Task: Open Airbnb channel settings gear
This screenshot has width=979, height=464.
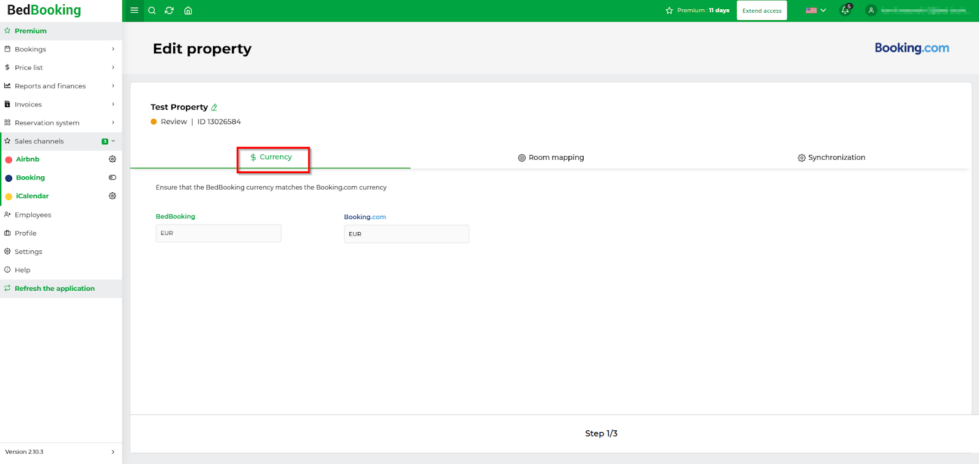Action: pos(112,159)
